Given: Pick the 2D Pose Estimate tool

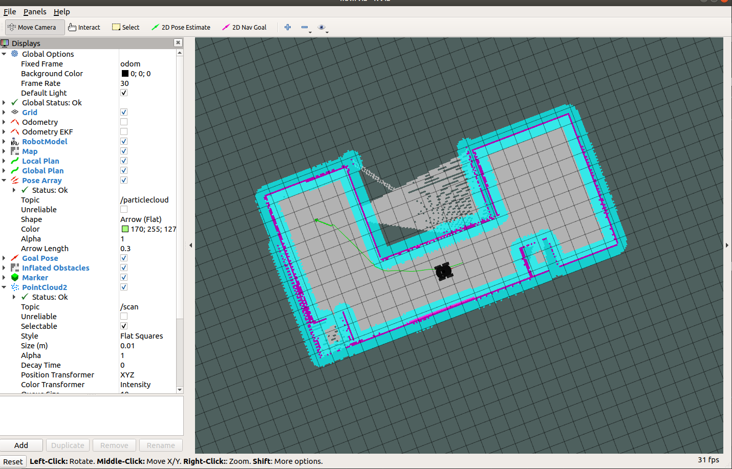Looking at the screenshot, I should 181,27.
